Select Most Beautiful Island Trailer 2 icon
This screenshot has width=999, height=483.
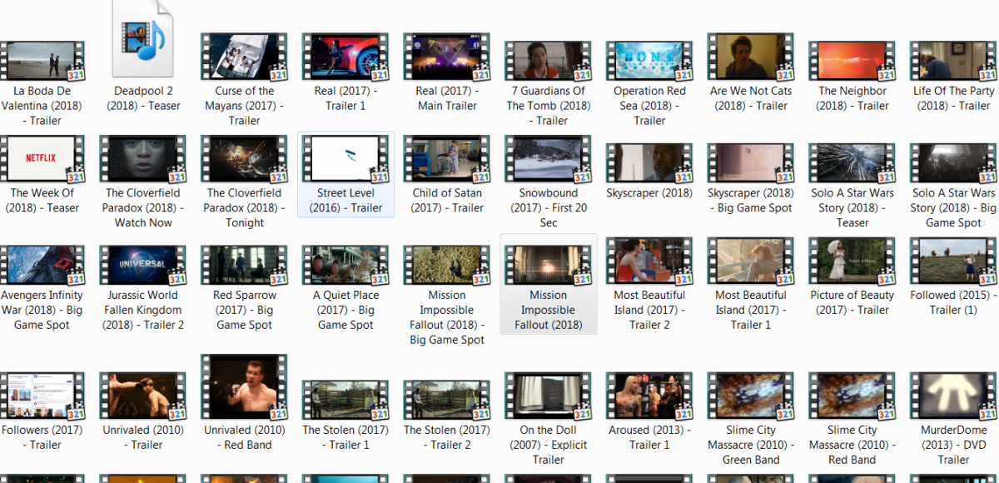click(x=650, y=261)
